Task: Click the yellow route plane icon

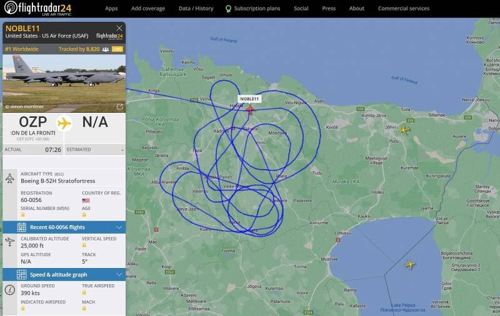Action: [x=64, y=123]
